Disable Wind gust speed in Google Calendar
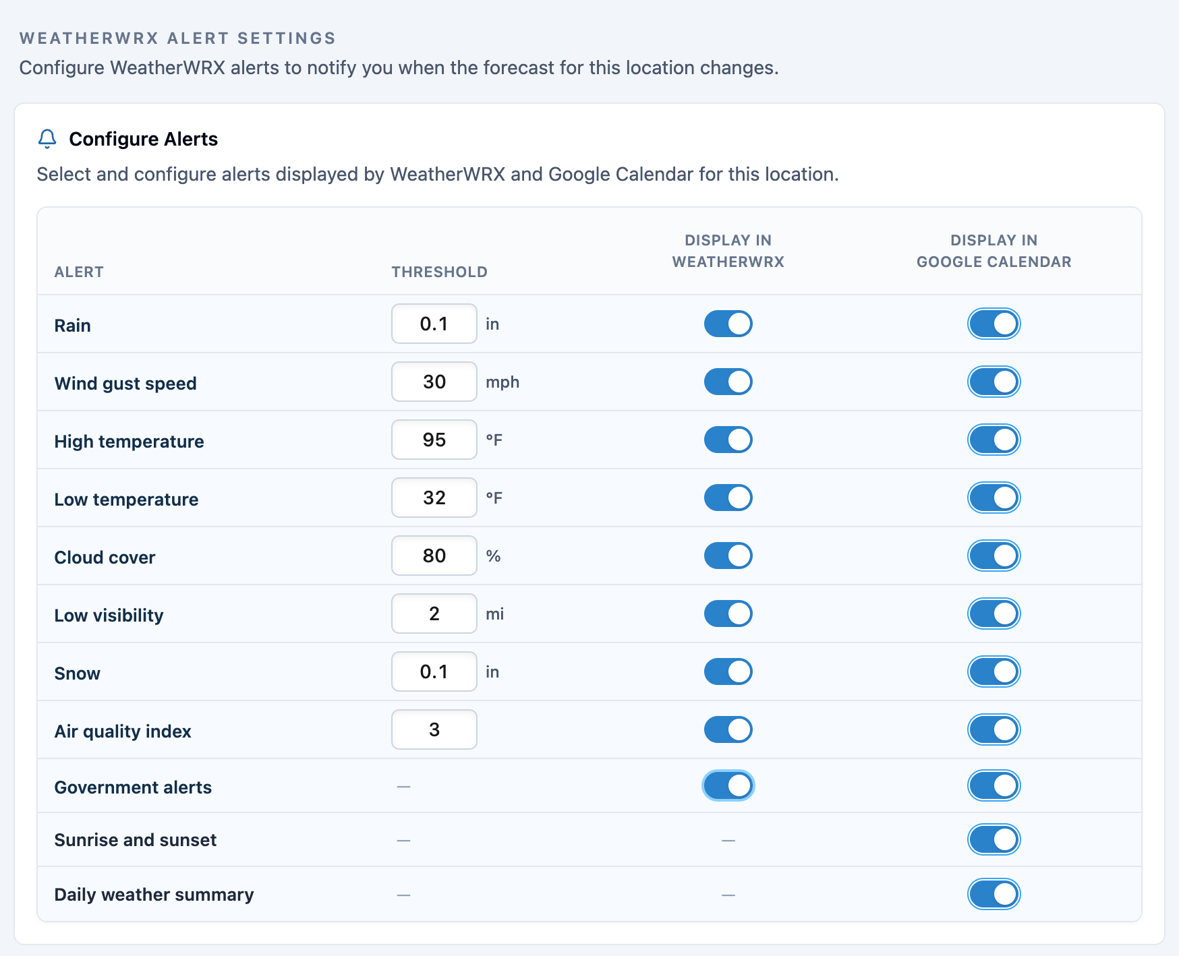The height and width of the screenshot is (956, 1179). point(994,382)
